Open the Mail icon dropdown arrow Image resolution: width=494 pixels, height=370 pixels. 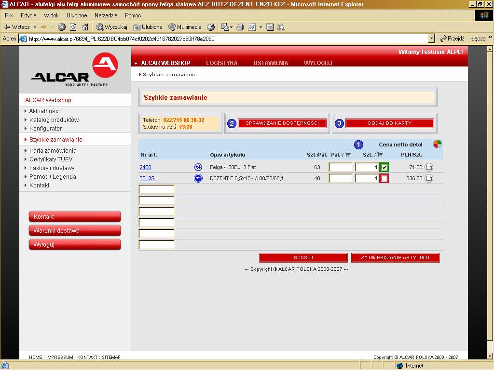coord(231,27)
